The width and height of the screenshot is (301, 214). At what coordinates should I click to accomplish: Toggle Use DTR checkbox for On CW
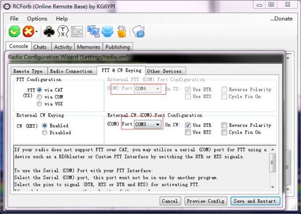(x=188, y=125)
